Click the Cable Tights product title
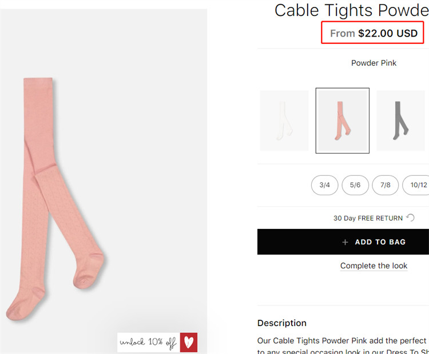 pyautogui.click(x=351, y=10)
